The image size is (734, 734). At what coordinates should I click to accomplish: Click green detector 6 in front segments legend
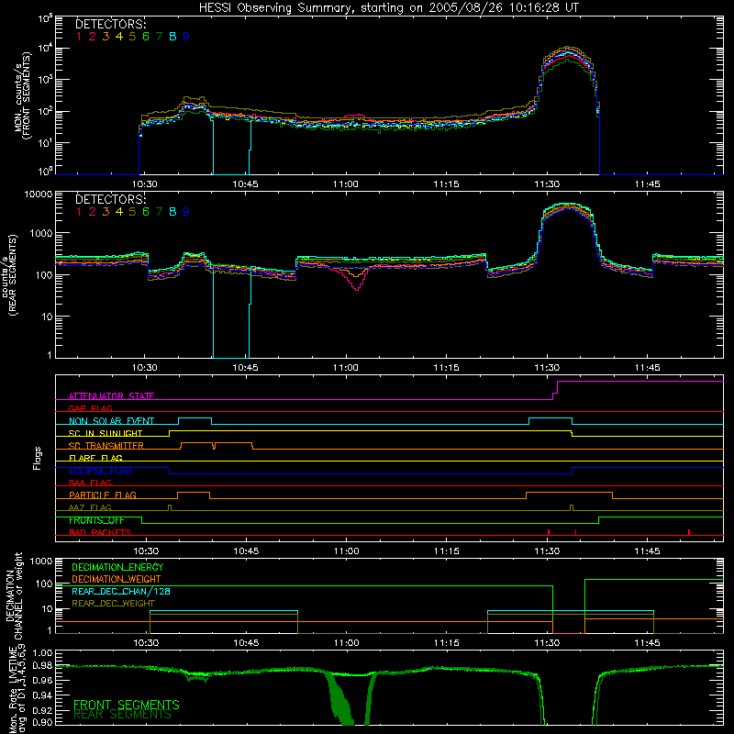[x=146, y=37]
